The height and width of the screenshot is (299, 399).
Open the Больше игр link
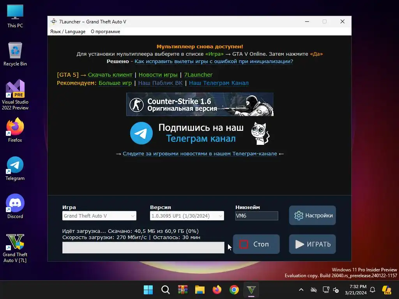pos(115,83)
